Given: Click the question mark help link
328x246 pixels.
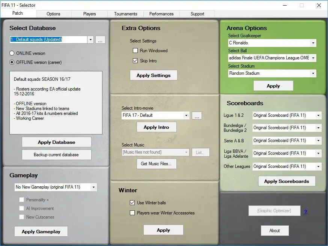Looking at the screenshot, I should click(305, 212).
